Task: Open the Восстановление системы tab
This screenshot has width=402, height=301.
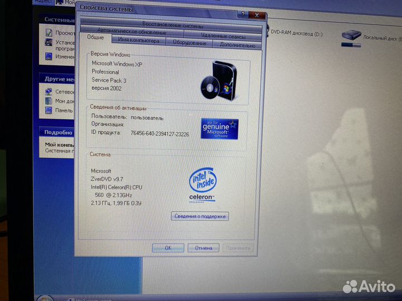Action: pyautogui.click(x=173, y=26)
